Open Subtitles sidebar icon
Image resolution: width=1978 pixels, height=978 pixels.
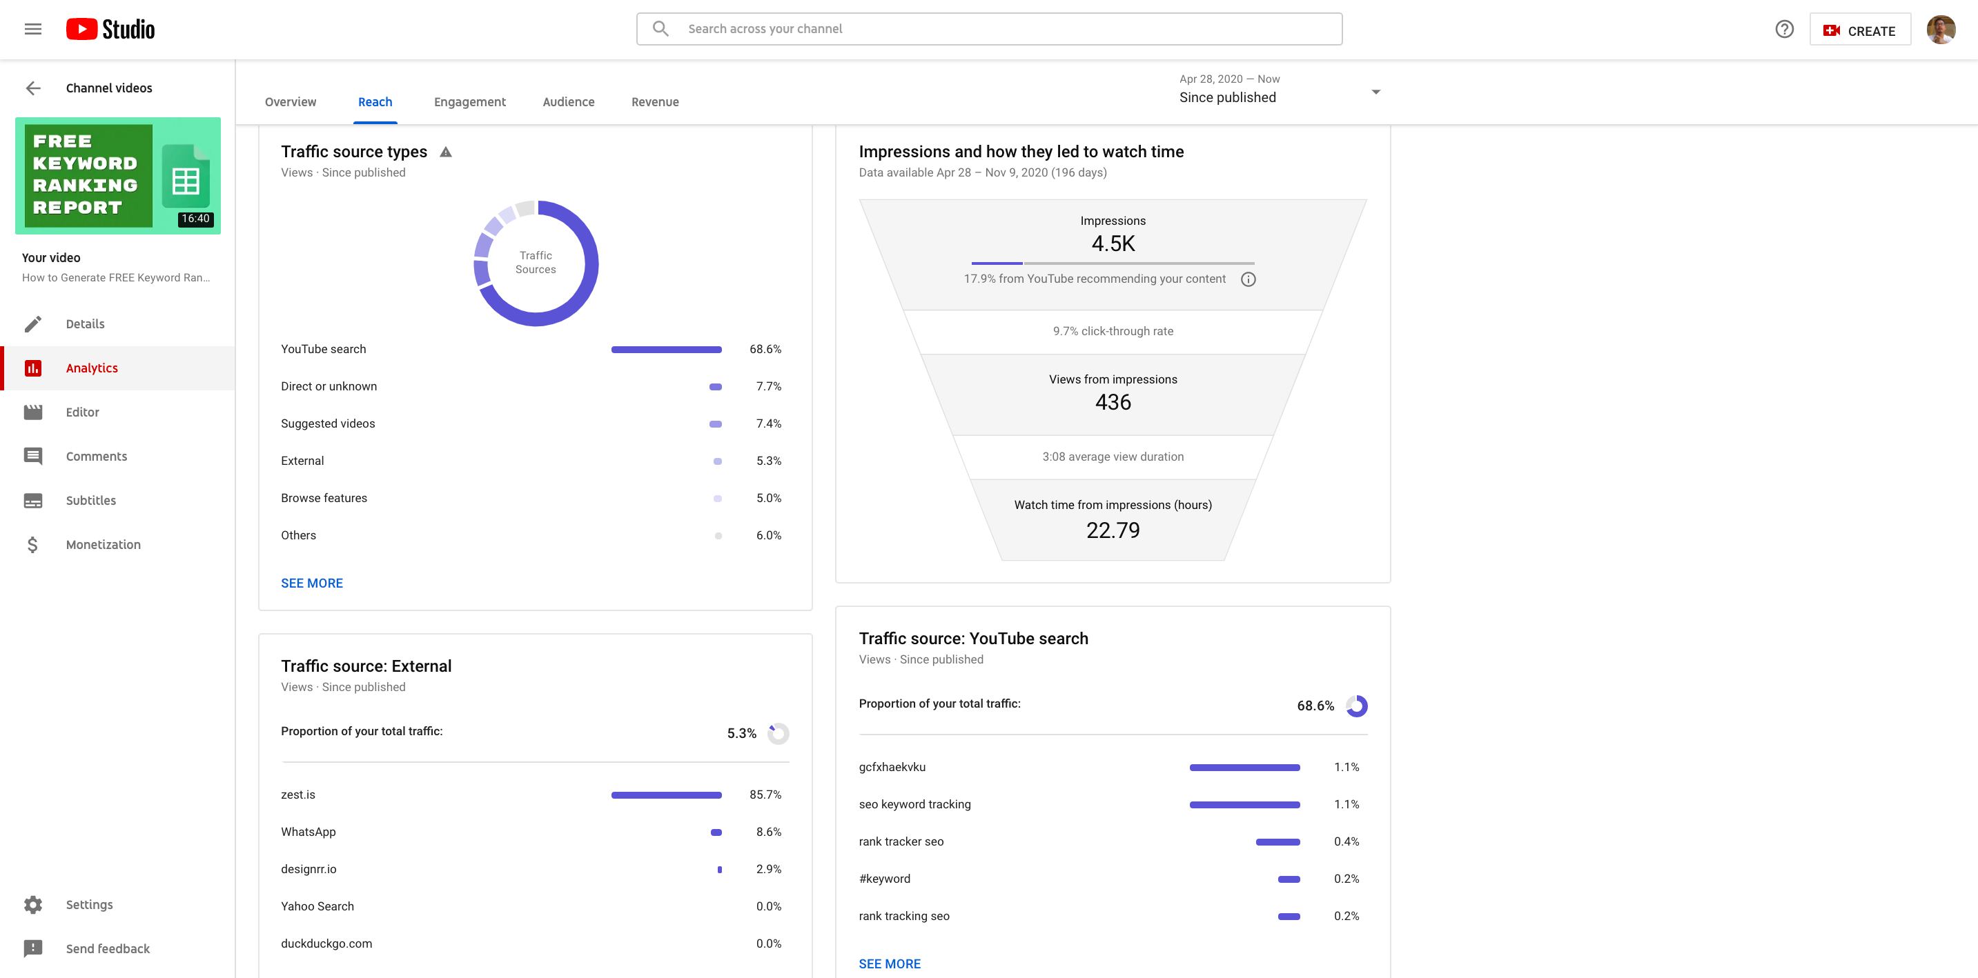pyautogui.click(x=33, y=500)
